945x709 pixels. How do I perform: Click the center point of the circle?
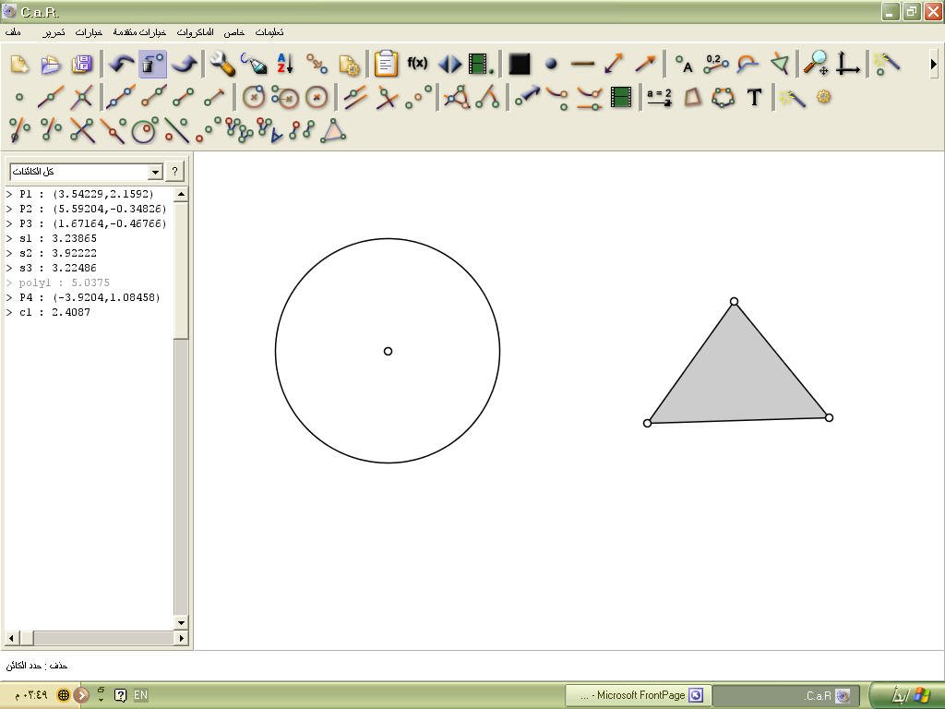coord(389,351)
